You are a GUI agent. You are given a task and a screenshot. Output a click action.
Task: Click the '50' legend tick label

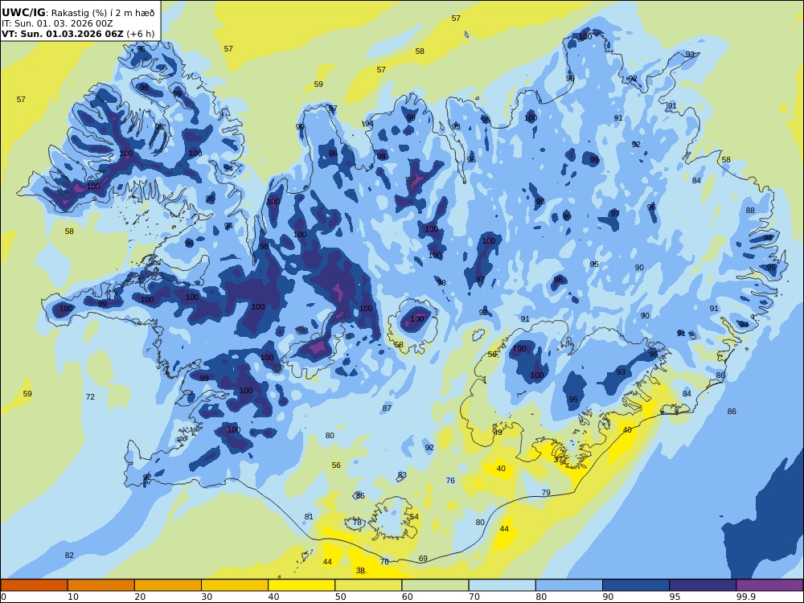coord(340,597)
